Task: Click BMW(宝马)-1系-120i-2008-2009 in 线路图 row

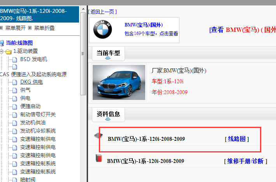Action: tap(146, 139)
